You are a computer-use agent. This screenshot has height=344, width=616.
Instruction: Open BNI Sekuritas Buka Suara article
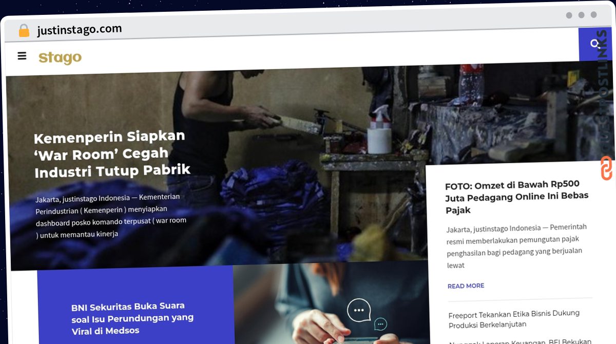tap(132, 318)
